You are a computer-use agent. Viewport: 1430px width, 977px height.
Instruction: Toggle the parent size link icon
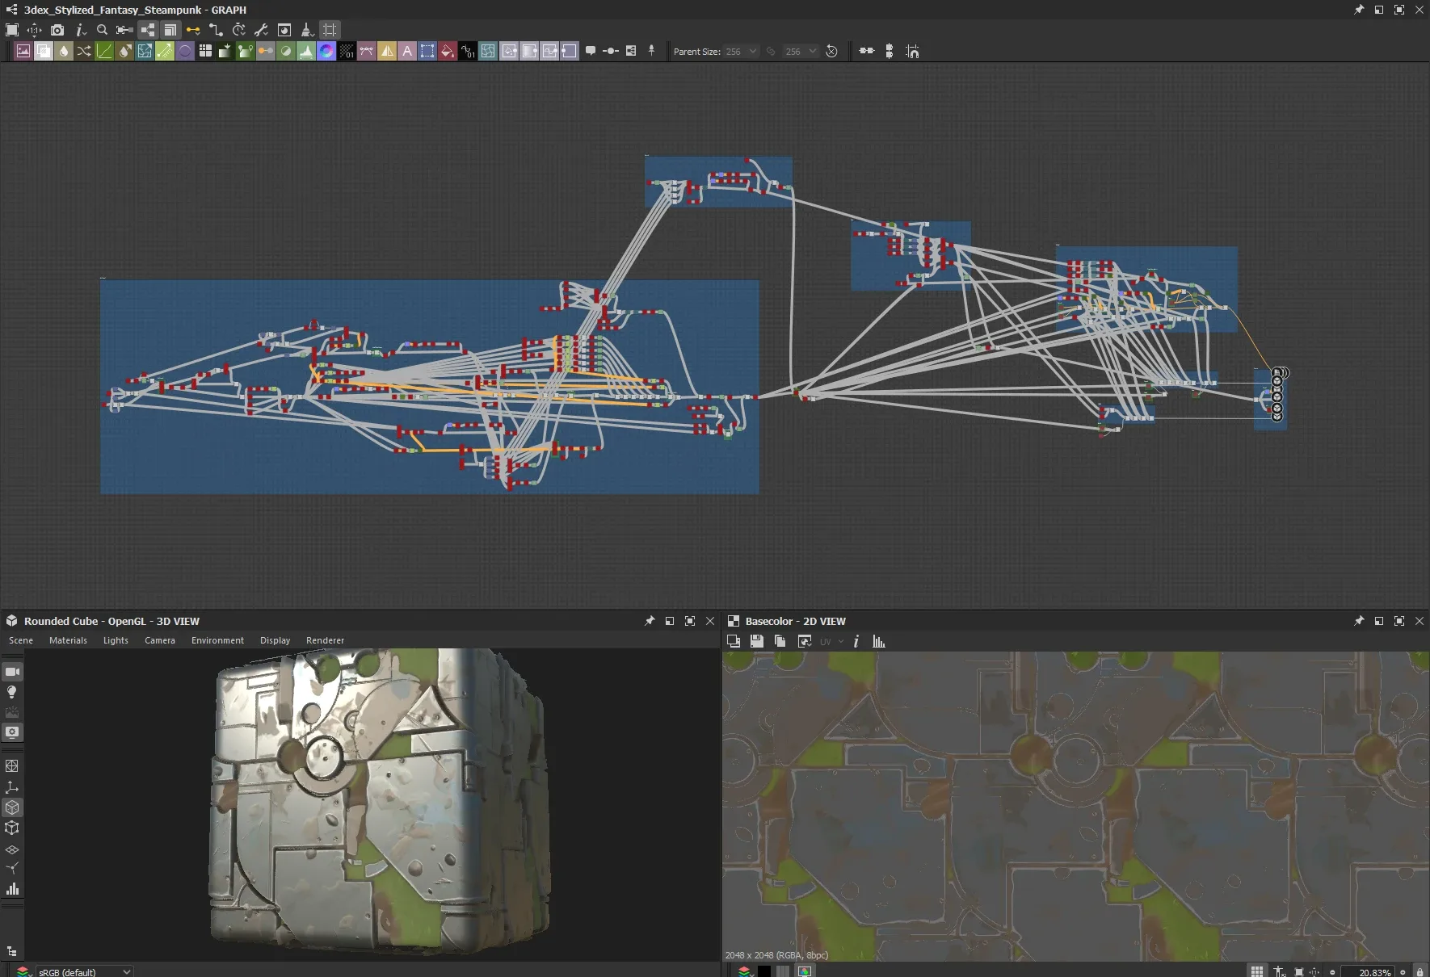coord(771,51)
